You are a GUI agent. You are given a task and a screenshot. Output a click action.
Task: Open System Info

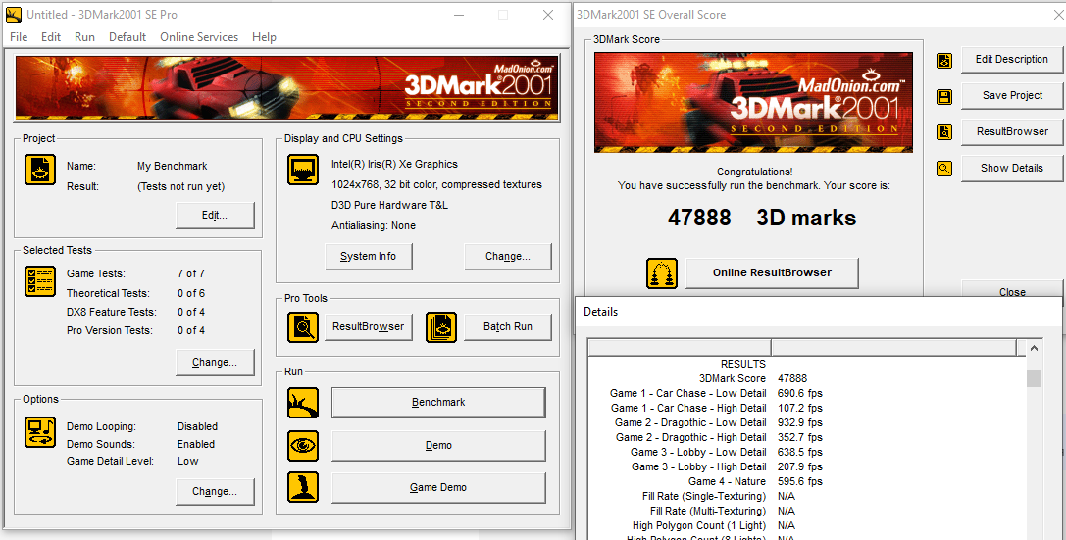[x=369, y=257]
